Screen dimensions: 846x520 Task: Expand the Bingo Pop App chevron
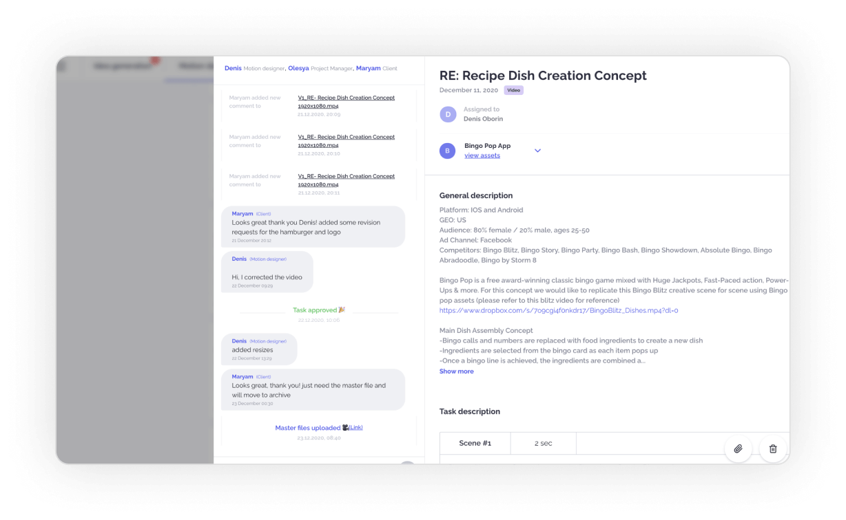coord(537,151)
